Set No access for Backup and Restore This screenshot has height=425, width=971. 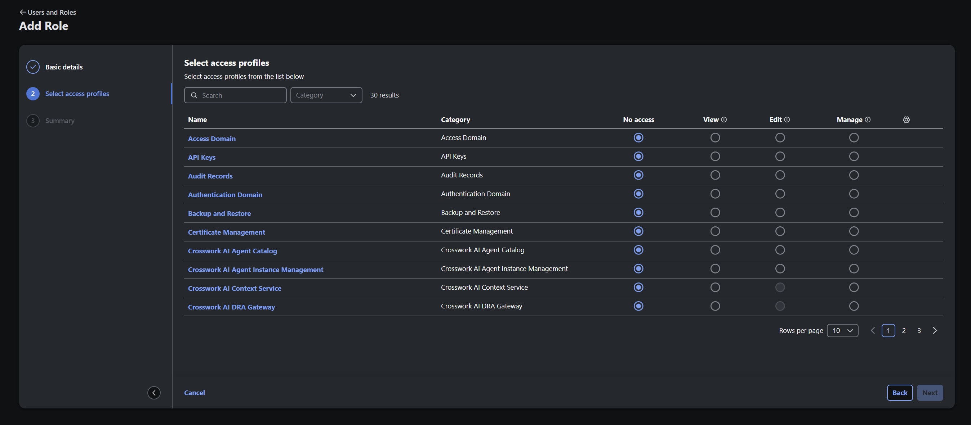click(638, 212)
